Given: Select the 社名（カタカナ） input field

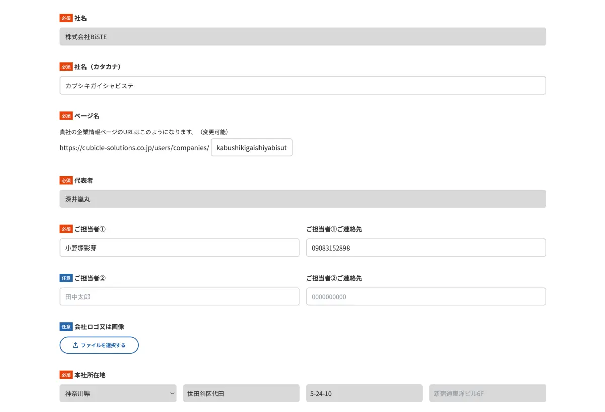Looking at the screenshot, I should [302, 85].
